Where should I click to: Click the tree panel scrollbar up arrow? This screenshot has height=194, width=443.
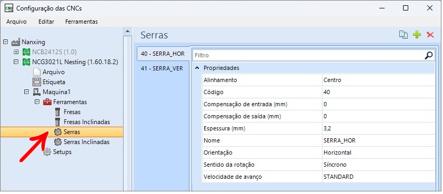click(x=127, y=31)
